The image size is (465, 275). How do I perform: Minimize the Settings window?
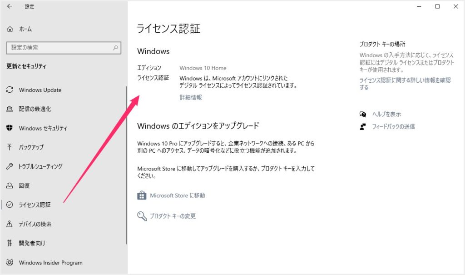click(419, 6)
